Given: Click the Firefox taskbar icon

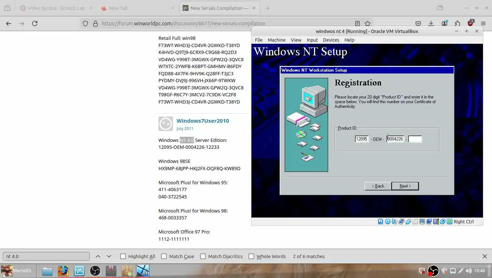Looking at the screenshot, I should pyautogui.click(x=63, y=271).
